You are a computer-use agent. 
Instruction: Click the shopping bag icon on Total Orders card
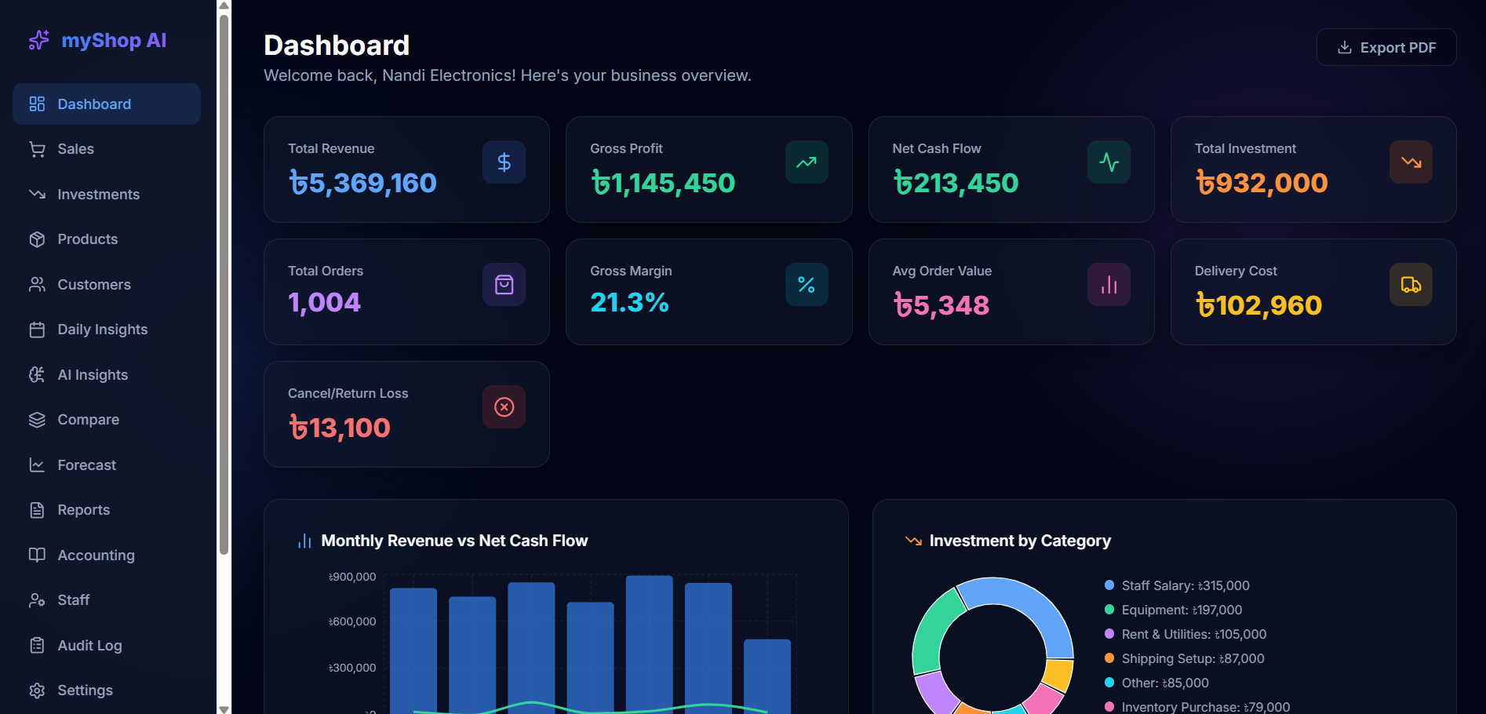[x=504, y=285]
